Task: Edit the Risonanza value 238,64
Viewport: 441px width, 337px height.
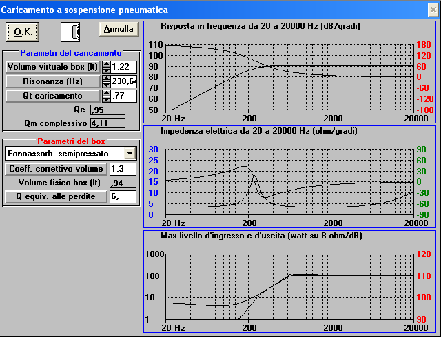Action: coord(124,81)
